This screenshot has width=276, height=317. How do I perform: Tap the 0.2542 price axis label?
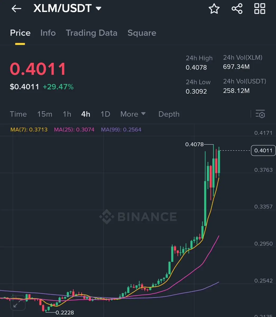[x=263, y=281]
